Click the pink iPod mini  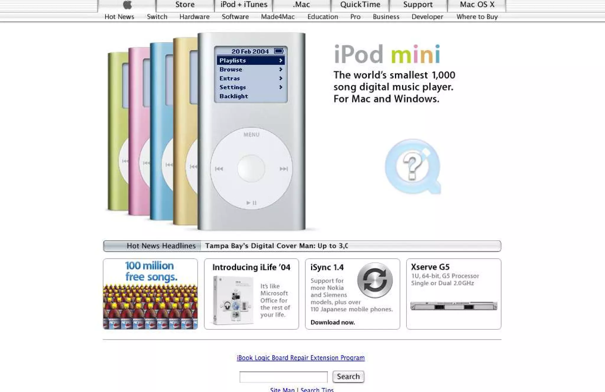(139, 131)
